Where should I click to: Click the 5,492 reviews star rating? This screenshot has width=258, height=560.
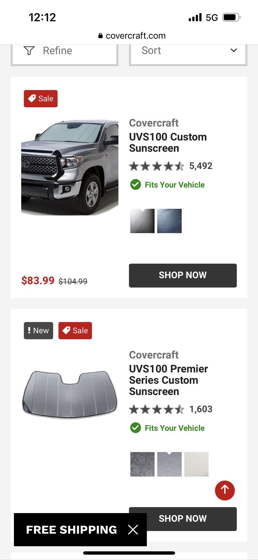tap(170, 166)
